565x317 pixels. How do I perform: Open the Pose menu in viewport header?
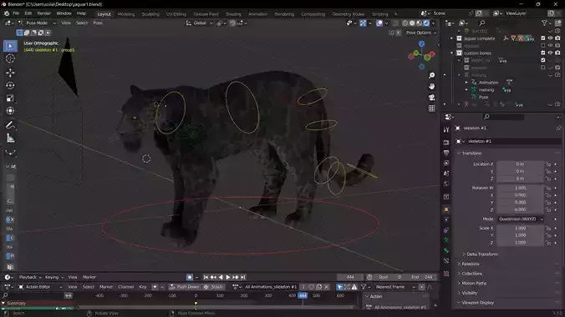pos(98,23)
